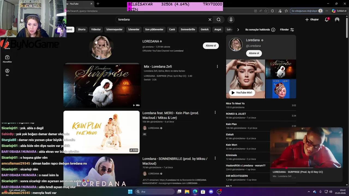This screenshot has width=349, height=196.
Task: Open YouTube notifications bell
Action: click(x=327, y=20)
